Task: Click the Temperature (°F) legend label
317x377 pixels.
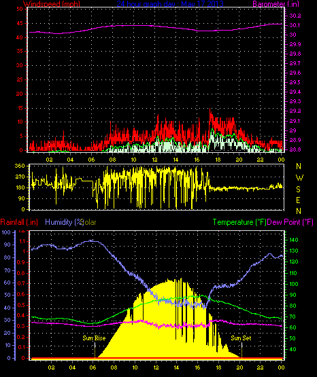Action: [239, 222]
